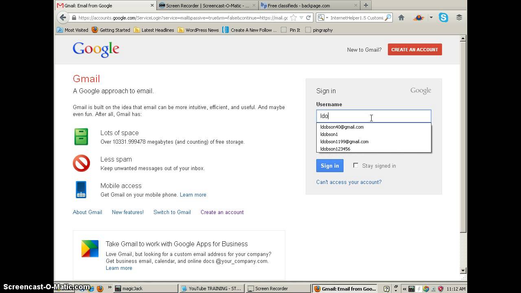The width and height of the screenshot is (521, 293).
Task: Click the padlock icon in address bar
Action: point(74,17)
